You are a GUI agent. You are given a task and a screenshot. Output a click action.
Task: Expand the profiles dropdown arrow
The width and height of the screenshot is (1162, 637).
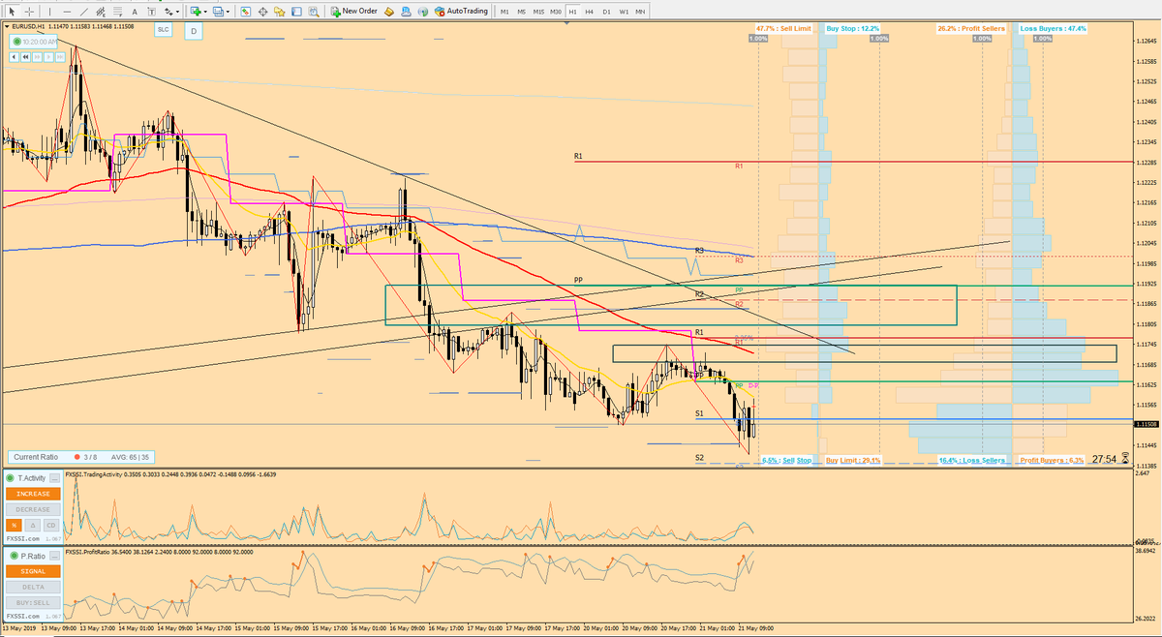(229, 12)
